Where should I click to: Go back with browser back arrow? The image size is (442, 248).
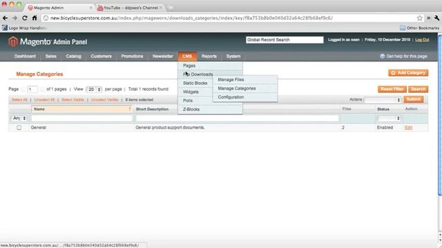(x=5, y=18)
